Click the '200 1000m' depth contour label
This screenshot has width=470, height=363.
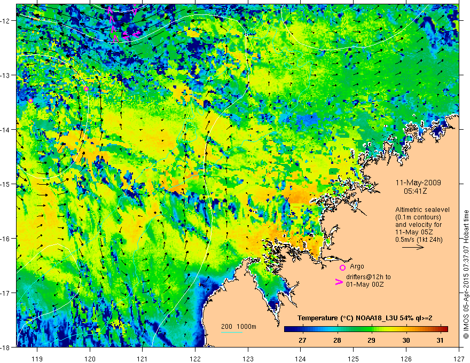pyautogui.click(x=239, y=327)
